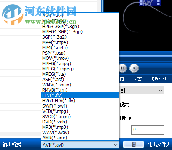
Task: Click the segment time input field showing 0
Action: pos(148,130)
